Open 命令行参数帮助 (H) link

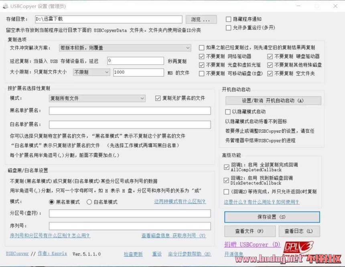[x=189, y=254]
